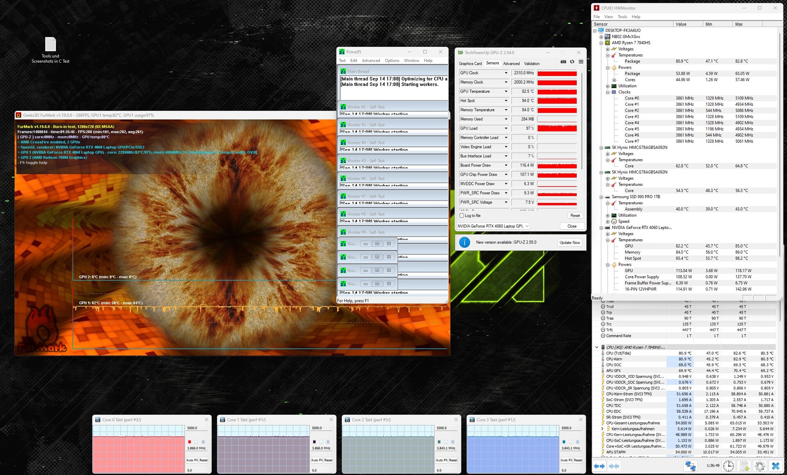This screenshot has height=475, width=787.
Task: Click the Core 3 Takt graph window icon
Action: [x=472, y=420]
